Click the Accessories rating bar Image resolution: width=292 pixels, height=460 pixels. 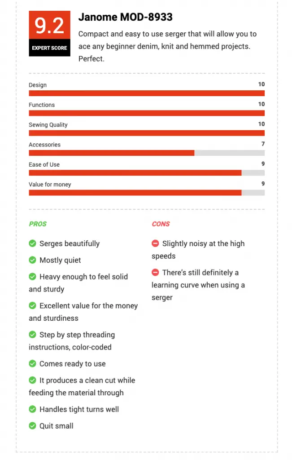click(x=147, y=153)
